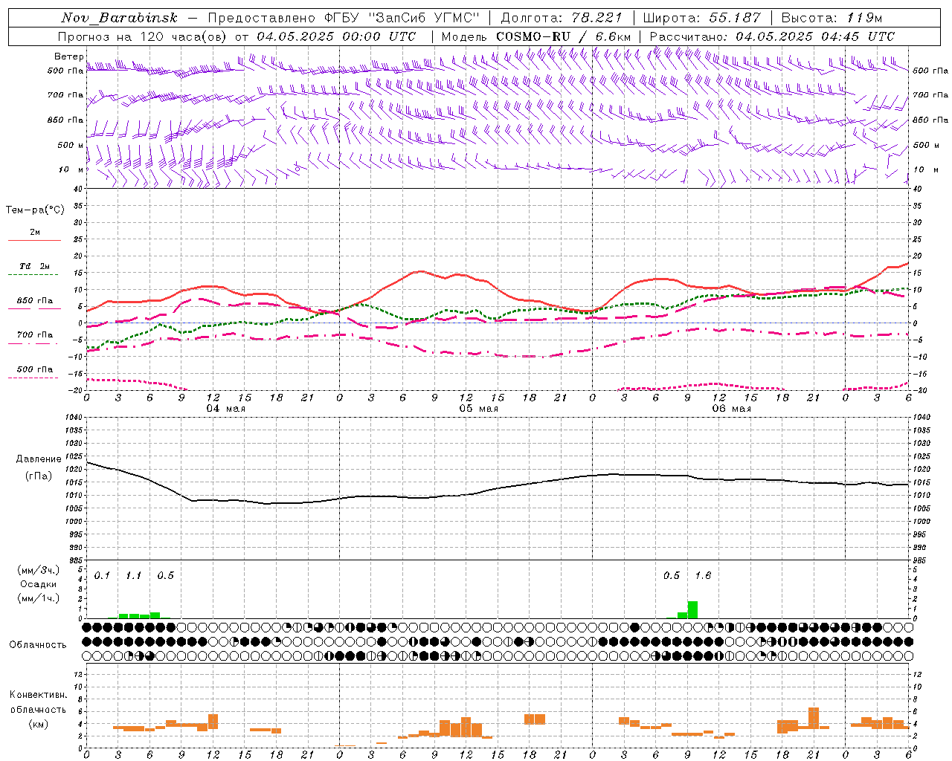Click the '1.6' precipitation amount value

(703, 576)
